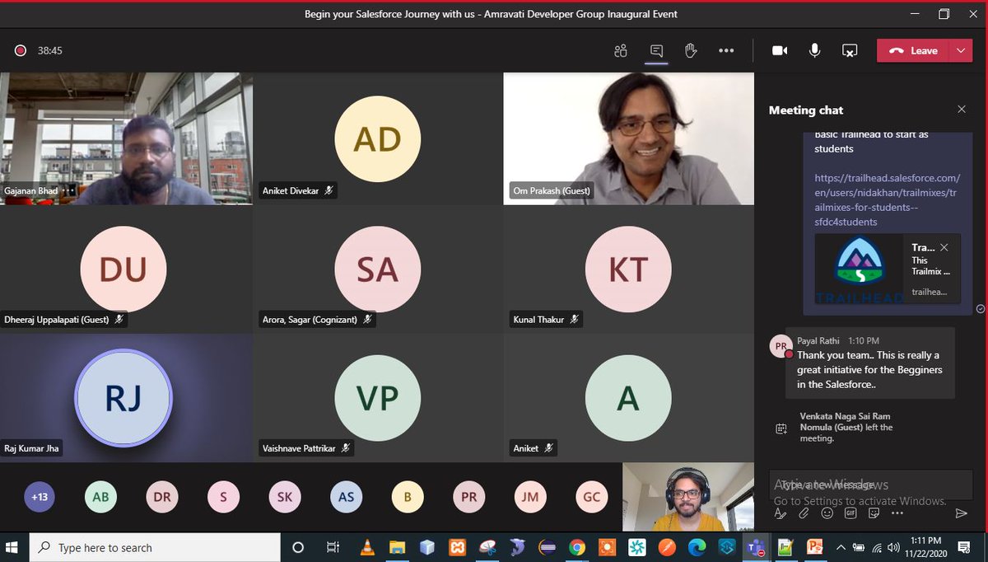
Task: Click the Teams icon in taskbar
Action: pos(755,547)
